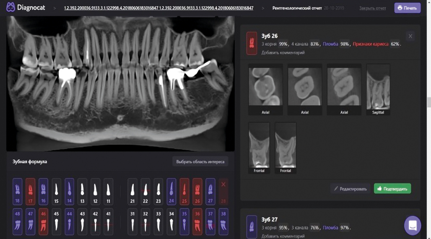Add comment to tooth 26
431x239 pixels.
[283, 53]
